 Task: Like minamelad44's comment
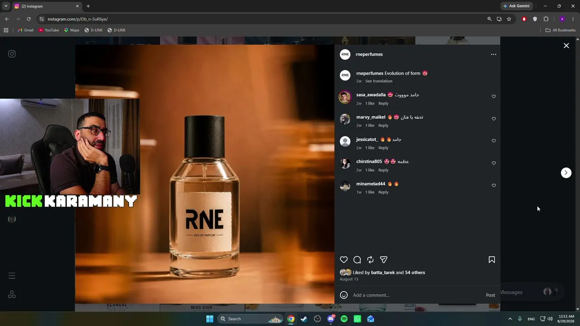494,185
